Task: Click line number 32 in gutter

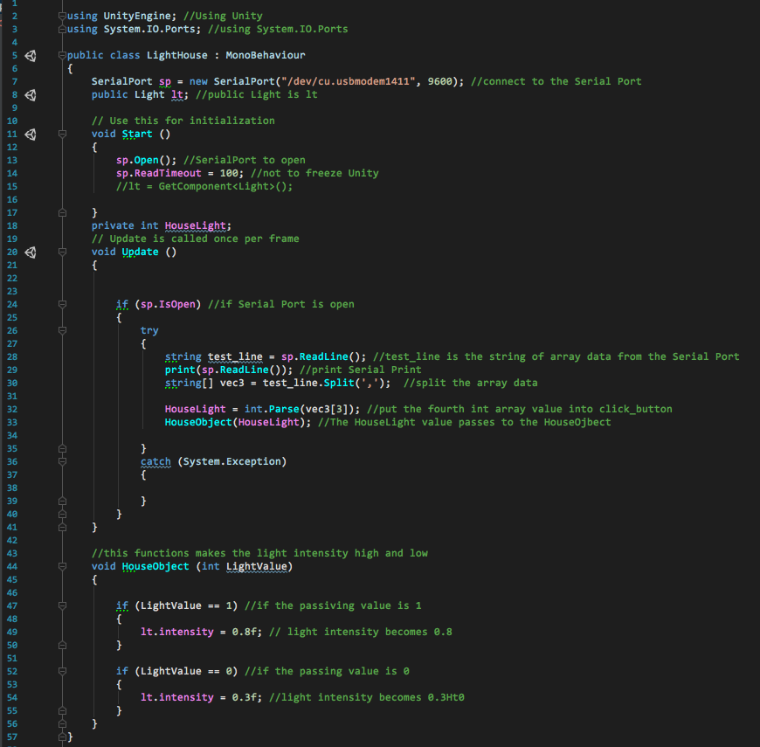Action: pos(12,409)
